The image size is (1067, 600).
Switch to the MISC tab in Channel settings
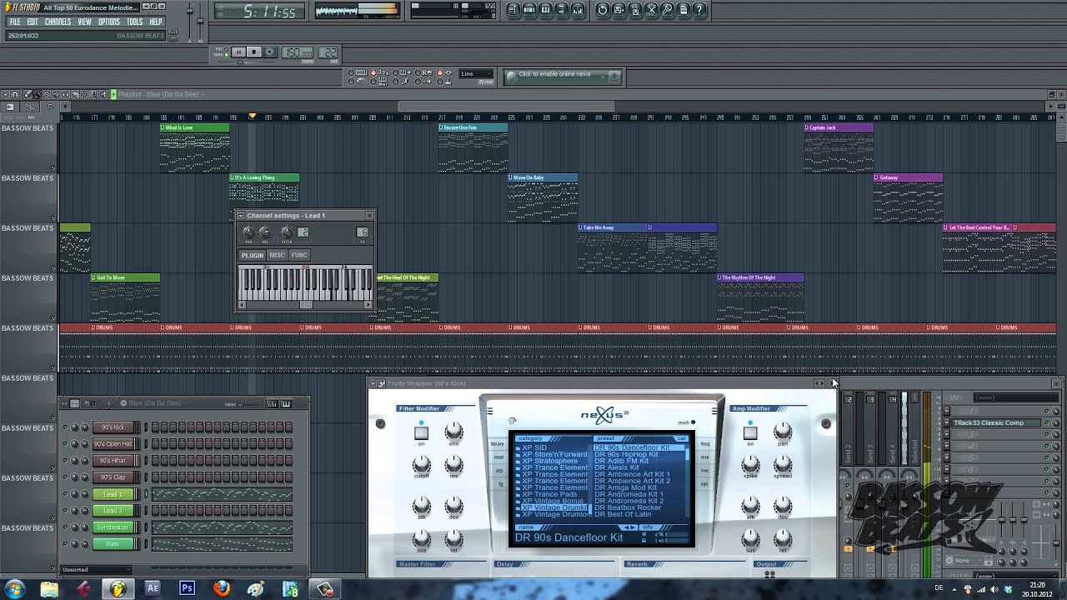click(277, 255)
